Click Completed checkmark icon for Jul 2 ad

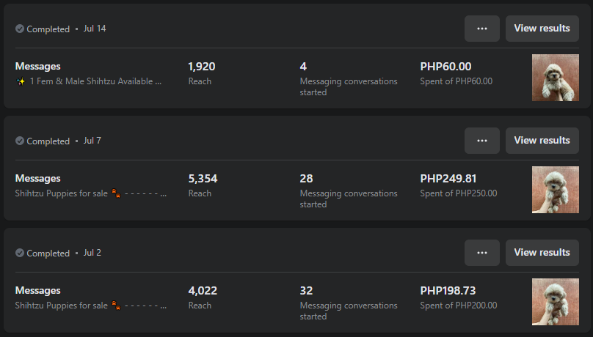(20, 253)
